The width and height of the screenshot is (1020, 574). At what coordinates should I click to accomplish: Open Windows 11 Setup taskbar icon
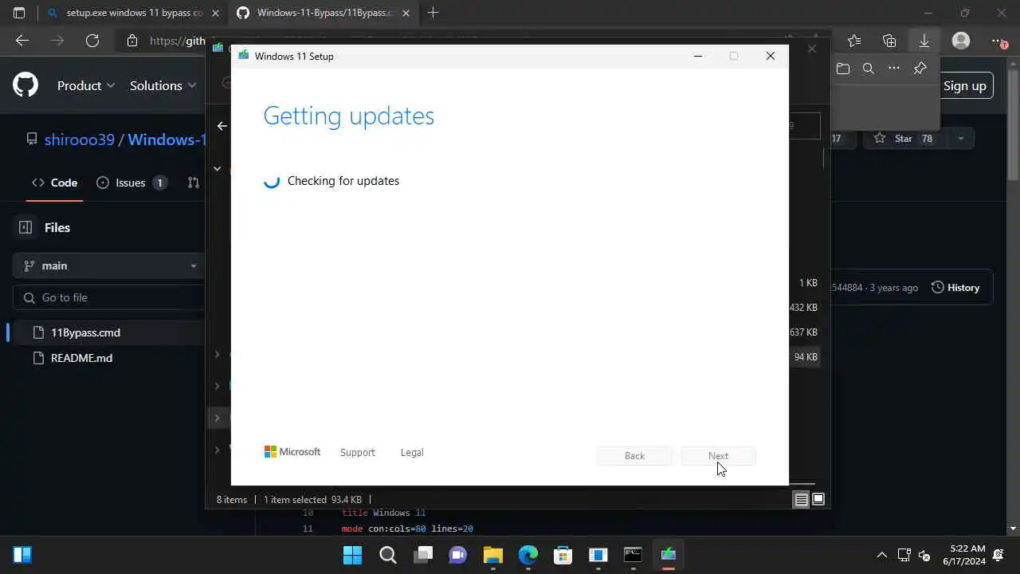point(668,555)
